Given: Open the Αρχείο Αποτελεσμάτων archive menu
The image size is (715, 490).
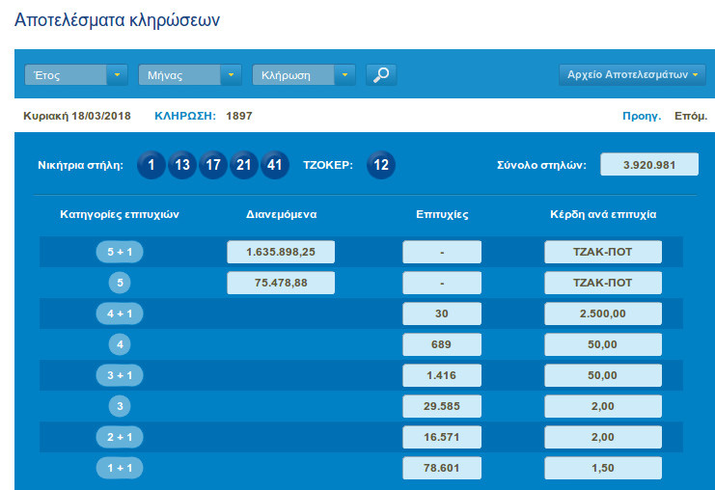Looking at the screenshot, I should [x=632, y=75].
